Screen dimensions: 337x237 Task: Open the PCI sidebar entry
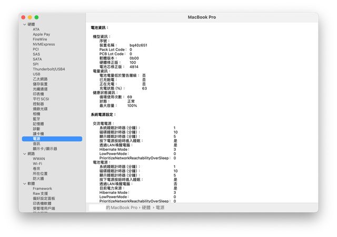click(x=36, y=50)
